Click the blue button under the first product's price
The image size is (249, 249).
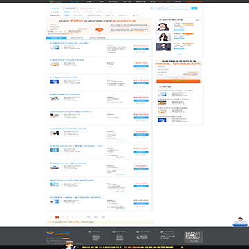click(141, 49)
